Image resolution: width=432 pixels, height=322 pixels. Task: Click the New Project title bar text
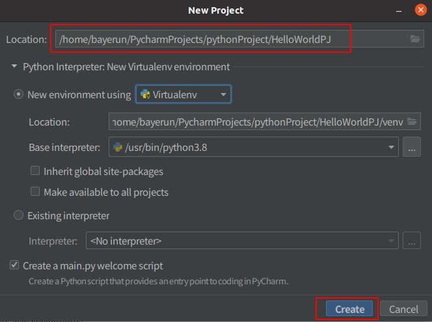pyautogui.click(x=215, y=10)
